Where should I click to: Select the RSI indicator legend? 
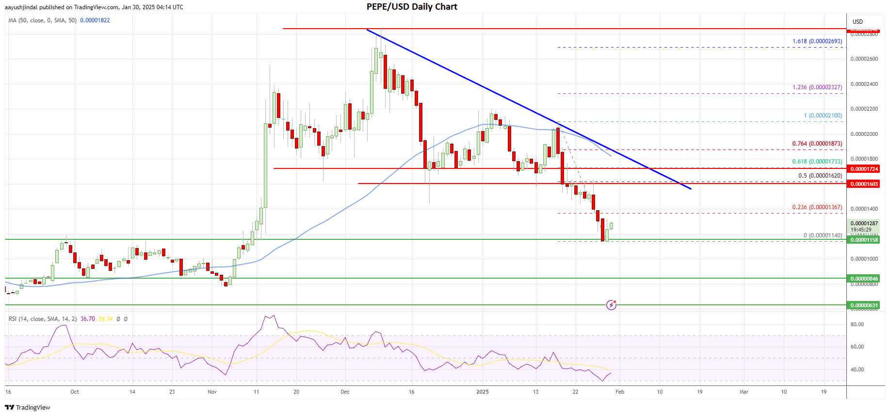click(43, 319)
